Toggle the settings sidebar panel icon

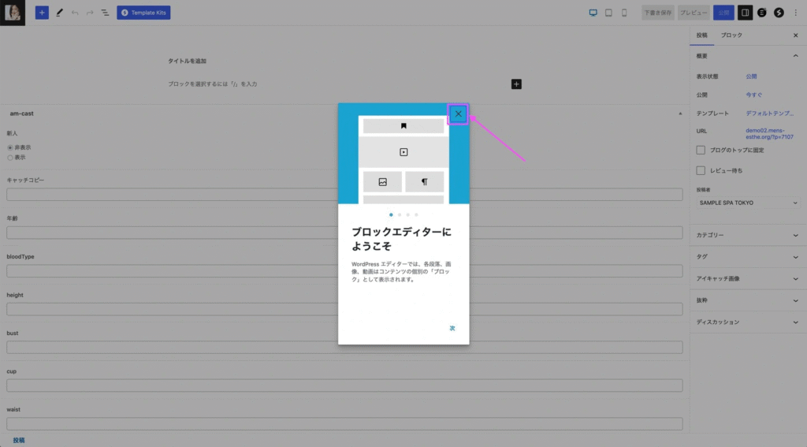745,13
